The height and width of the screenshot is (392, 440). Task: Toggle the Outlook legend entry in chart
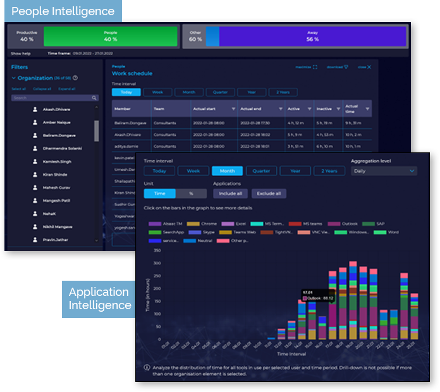coord(345,223)
